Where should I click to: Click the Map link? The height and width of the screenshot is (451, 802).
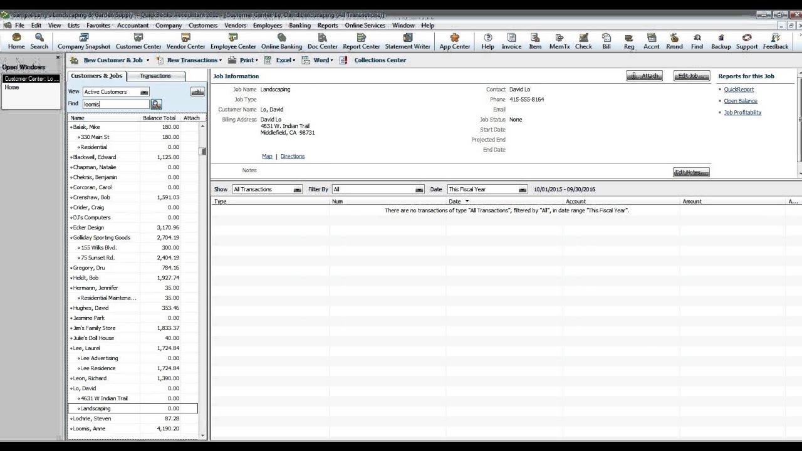coord(267,157)
